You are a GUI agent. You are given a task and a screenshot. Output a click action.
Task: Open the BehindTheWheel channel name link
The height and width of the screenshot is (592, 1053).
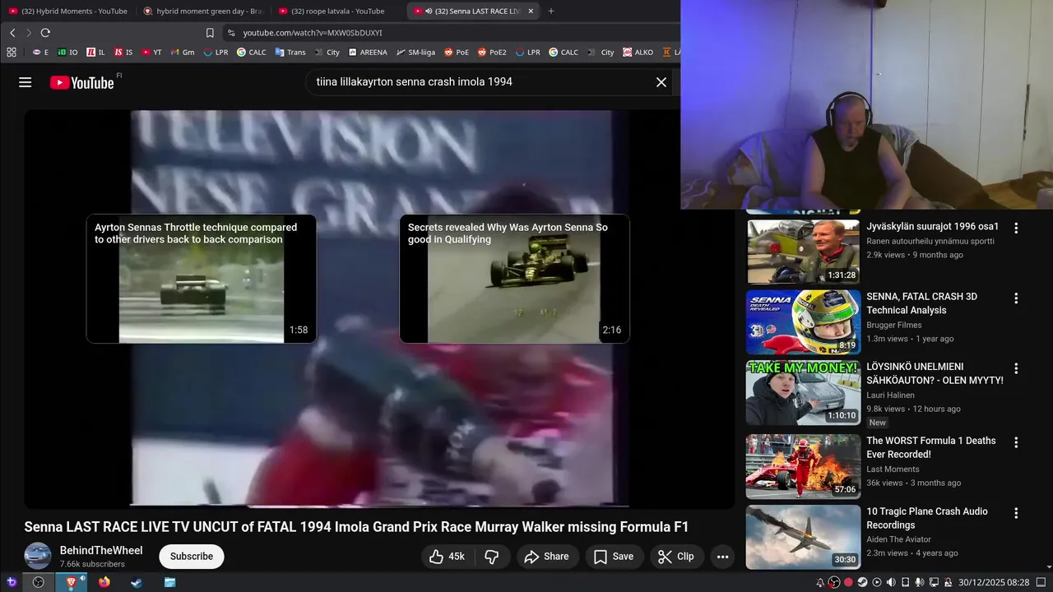pos(101,550)
